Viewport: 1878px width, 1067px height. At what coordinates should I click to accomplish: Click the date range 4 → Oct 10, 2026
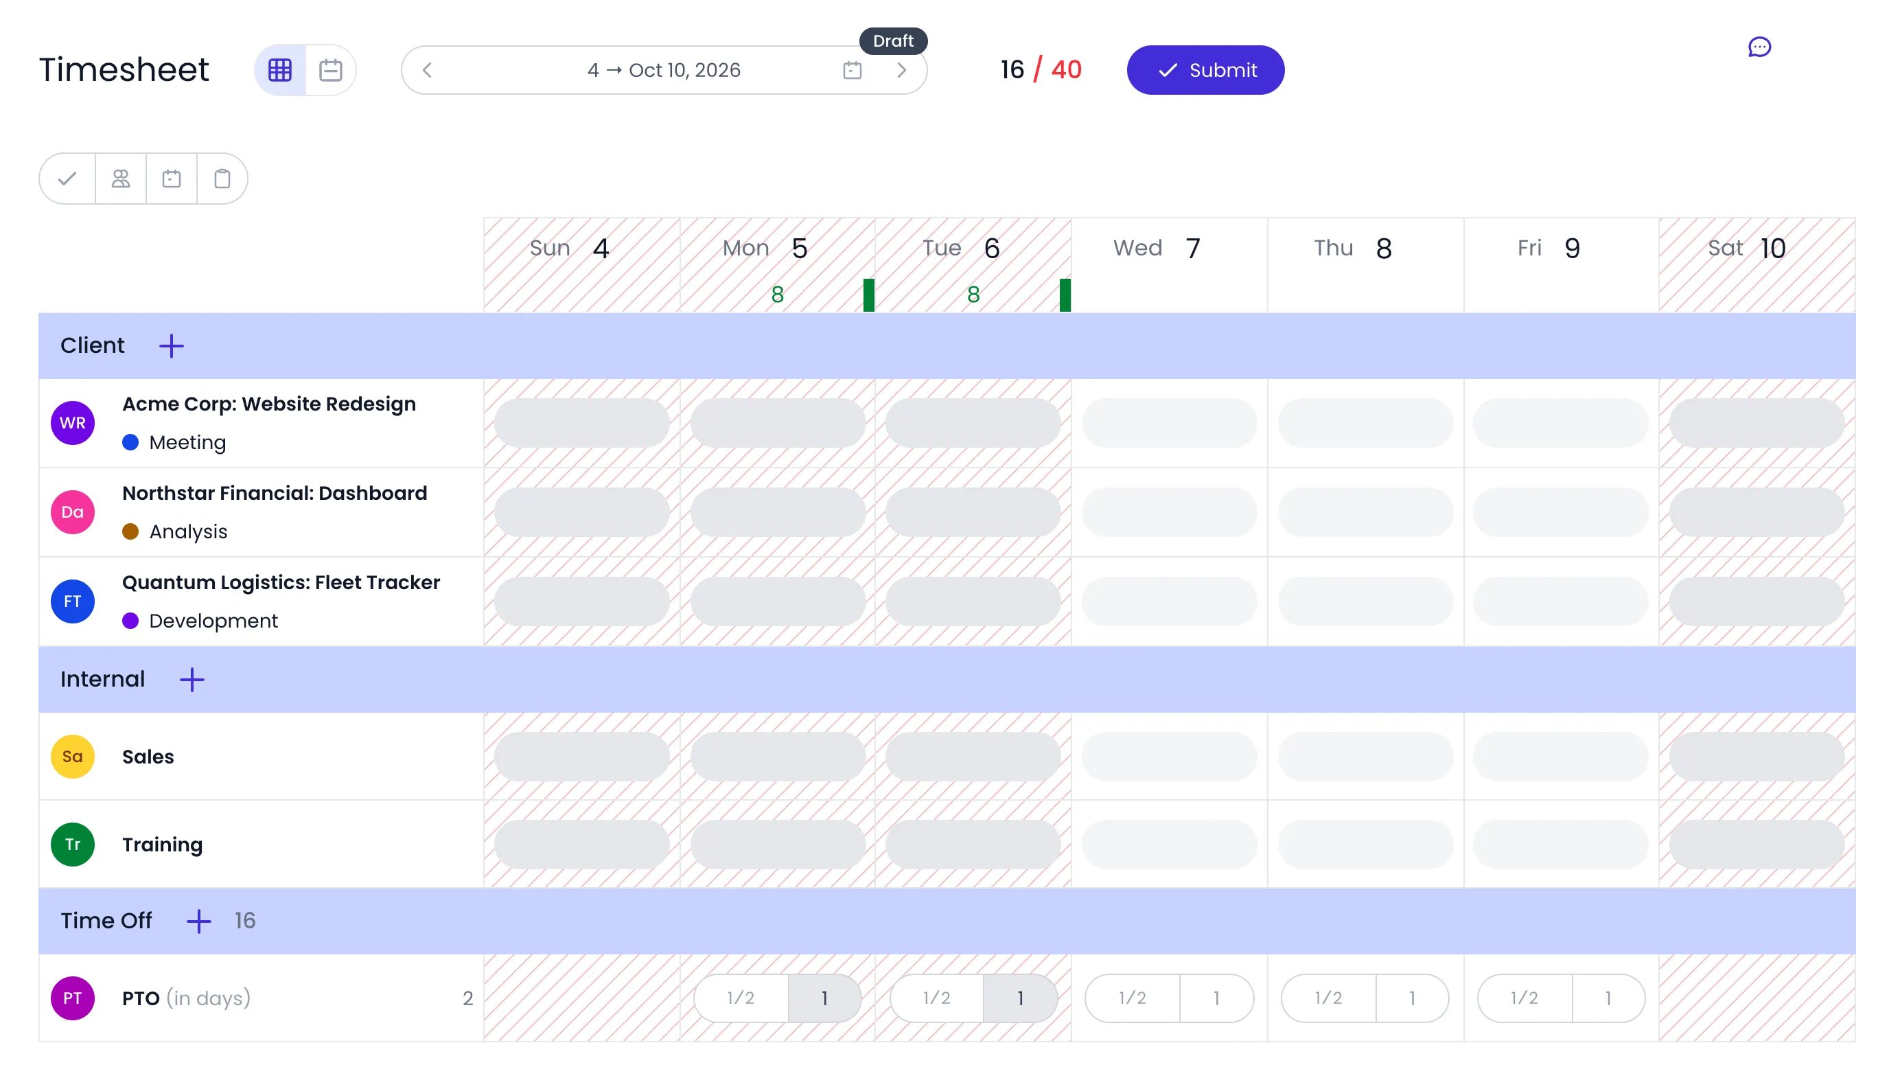[x=664, y=70]
